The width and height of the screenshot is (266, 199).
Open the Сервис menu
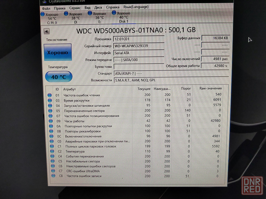(75, 8)
